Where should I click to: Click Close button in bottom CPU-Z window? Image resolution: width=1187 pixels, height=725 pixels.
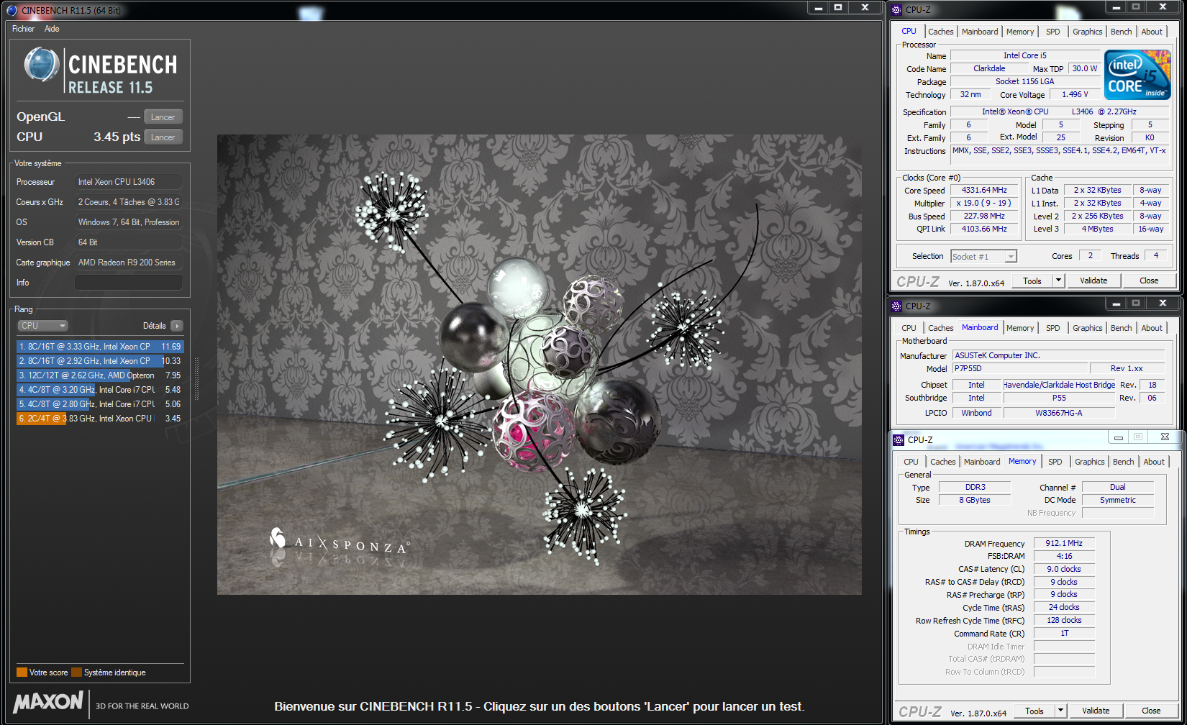1151,711
